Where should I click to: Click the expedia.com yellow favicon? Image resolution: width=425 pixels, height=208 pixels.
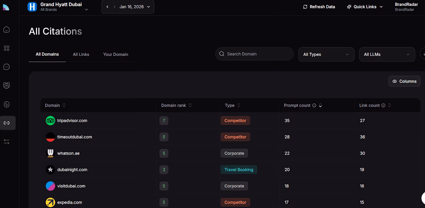coord(50,202)
